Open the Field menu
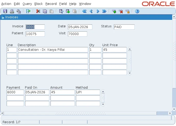176x126 pixels. (63, 4)
